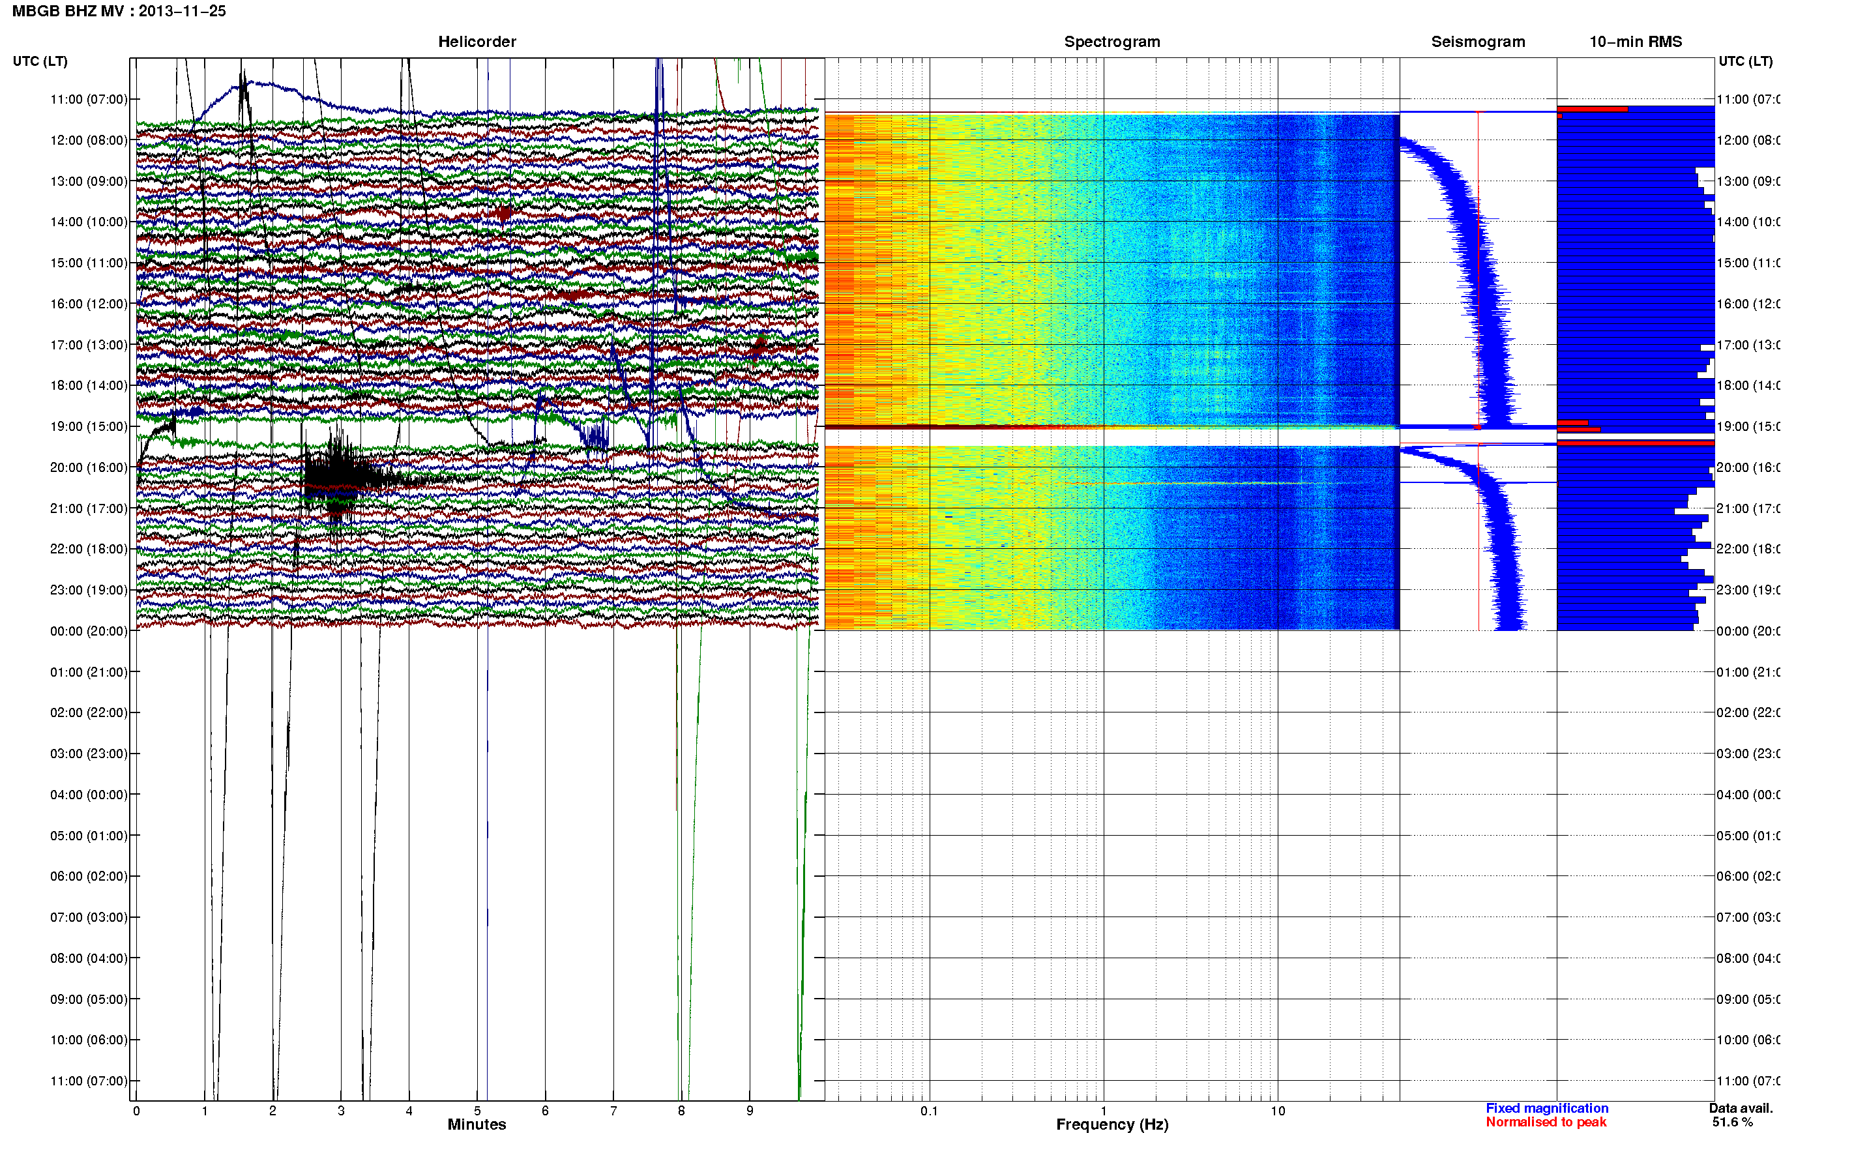Click the left 'UTC (LT)' axis label
Image resolution: width=1854 pixels, height=1159 pixels.
40,61
